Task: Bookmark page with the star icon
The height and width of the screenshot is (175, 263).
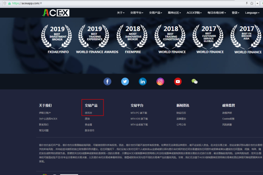Action: coord(252,3)
